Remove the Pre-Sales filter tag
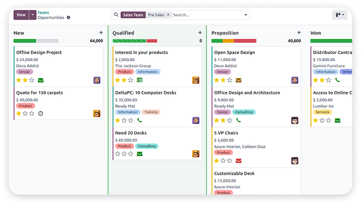 168,15
